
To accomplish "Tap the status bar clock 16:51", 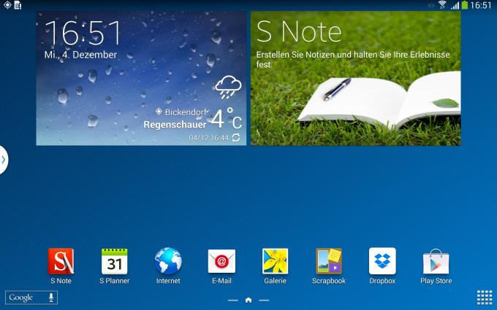I will pyautogui.click(x=481, y=5).
